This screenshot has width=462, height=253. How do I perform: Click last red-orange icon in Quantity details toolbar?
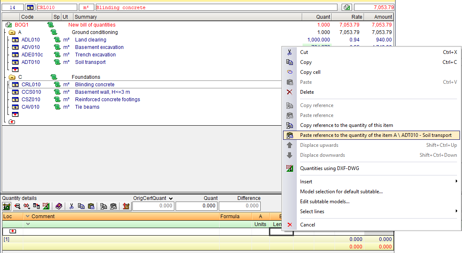pyautogui.click(x=126, y=206)
